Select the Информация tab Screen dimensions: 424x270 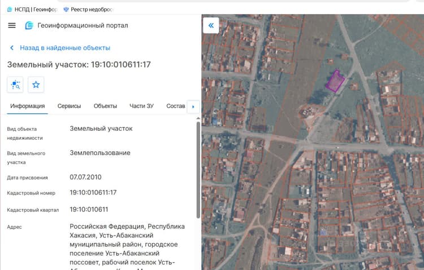tap(28, 106)
